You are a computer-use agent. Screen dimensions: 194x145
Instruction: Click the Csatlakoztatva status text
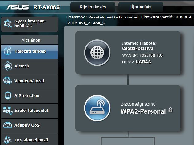pos(138,48)
